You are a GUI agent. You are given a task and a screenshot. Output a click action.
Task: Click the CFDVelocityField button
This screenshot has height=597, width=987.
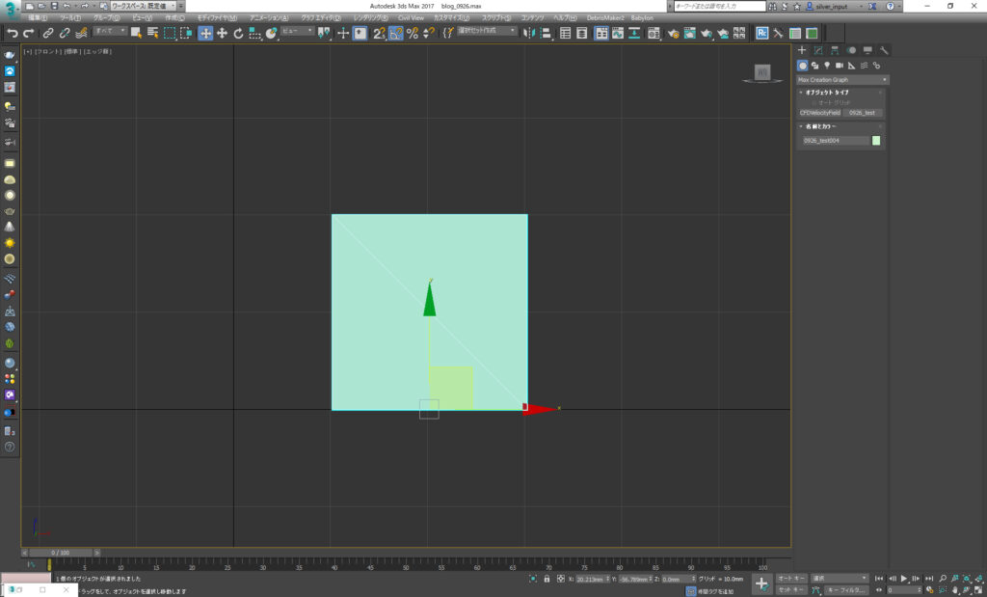click(820, 113)
